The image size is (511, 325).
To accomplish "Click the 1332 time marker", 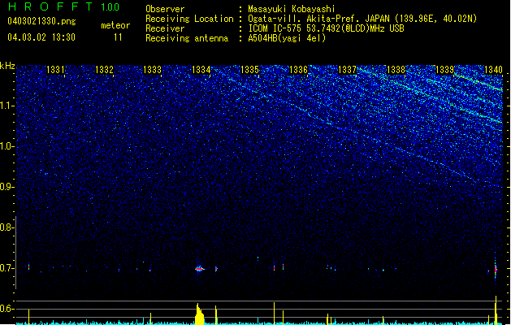I will point(104,69).
